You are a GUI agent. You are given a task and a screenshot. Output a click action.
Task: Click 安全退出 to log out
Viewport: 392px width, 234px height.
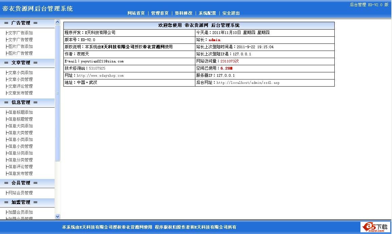pos(231,13)
